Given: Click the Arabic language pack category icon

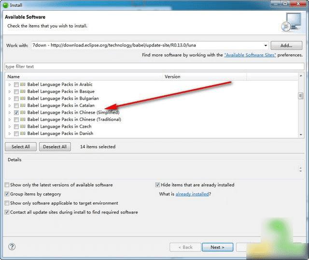Looking at the screenshot, I should [x=23, y=85].
